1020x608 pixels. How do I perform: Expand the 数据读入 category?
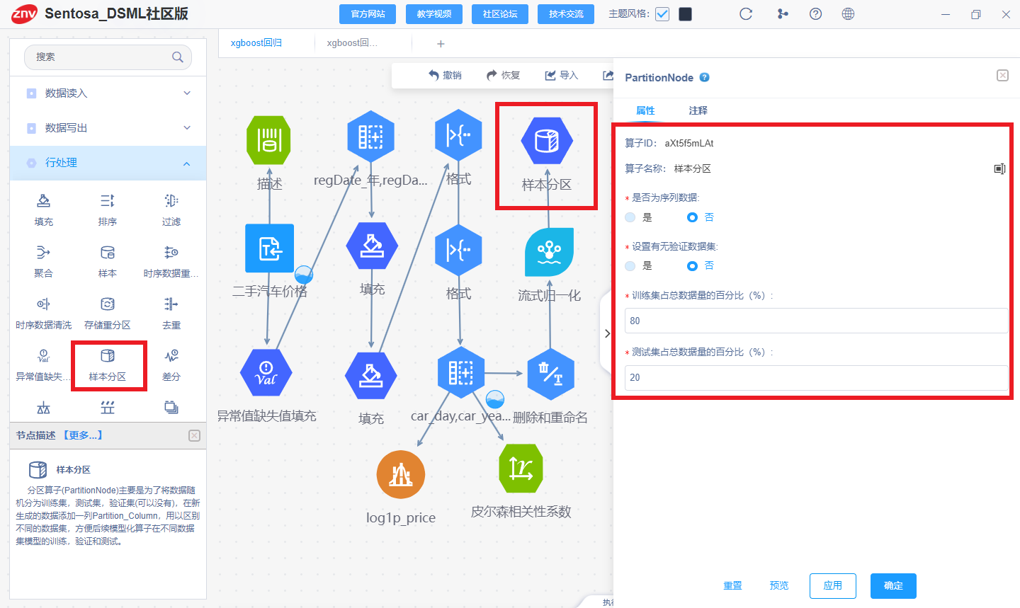(108, 93)
